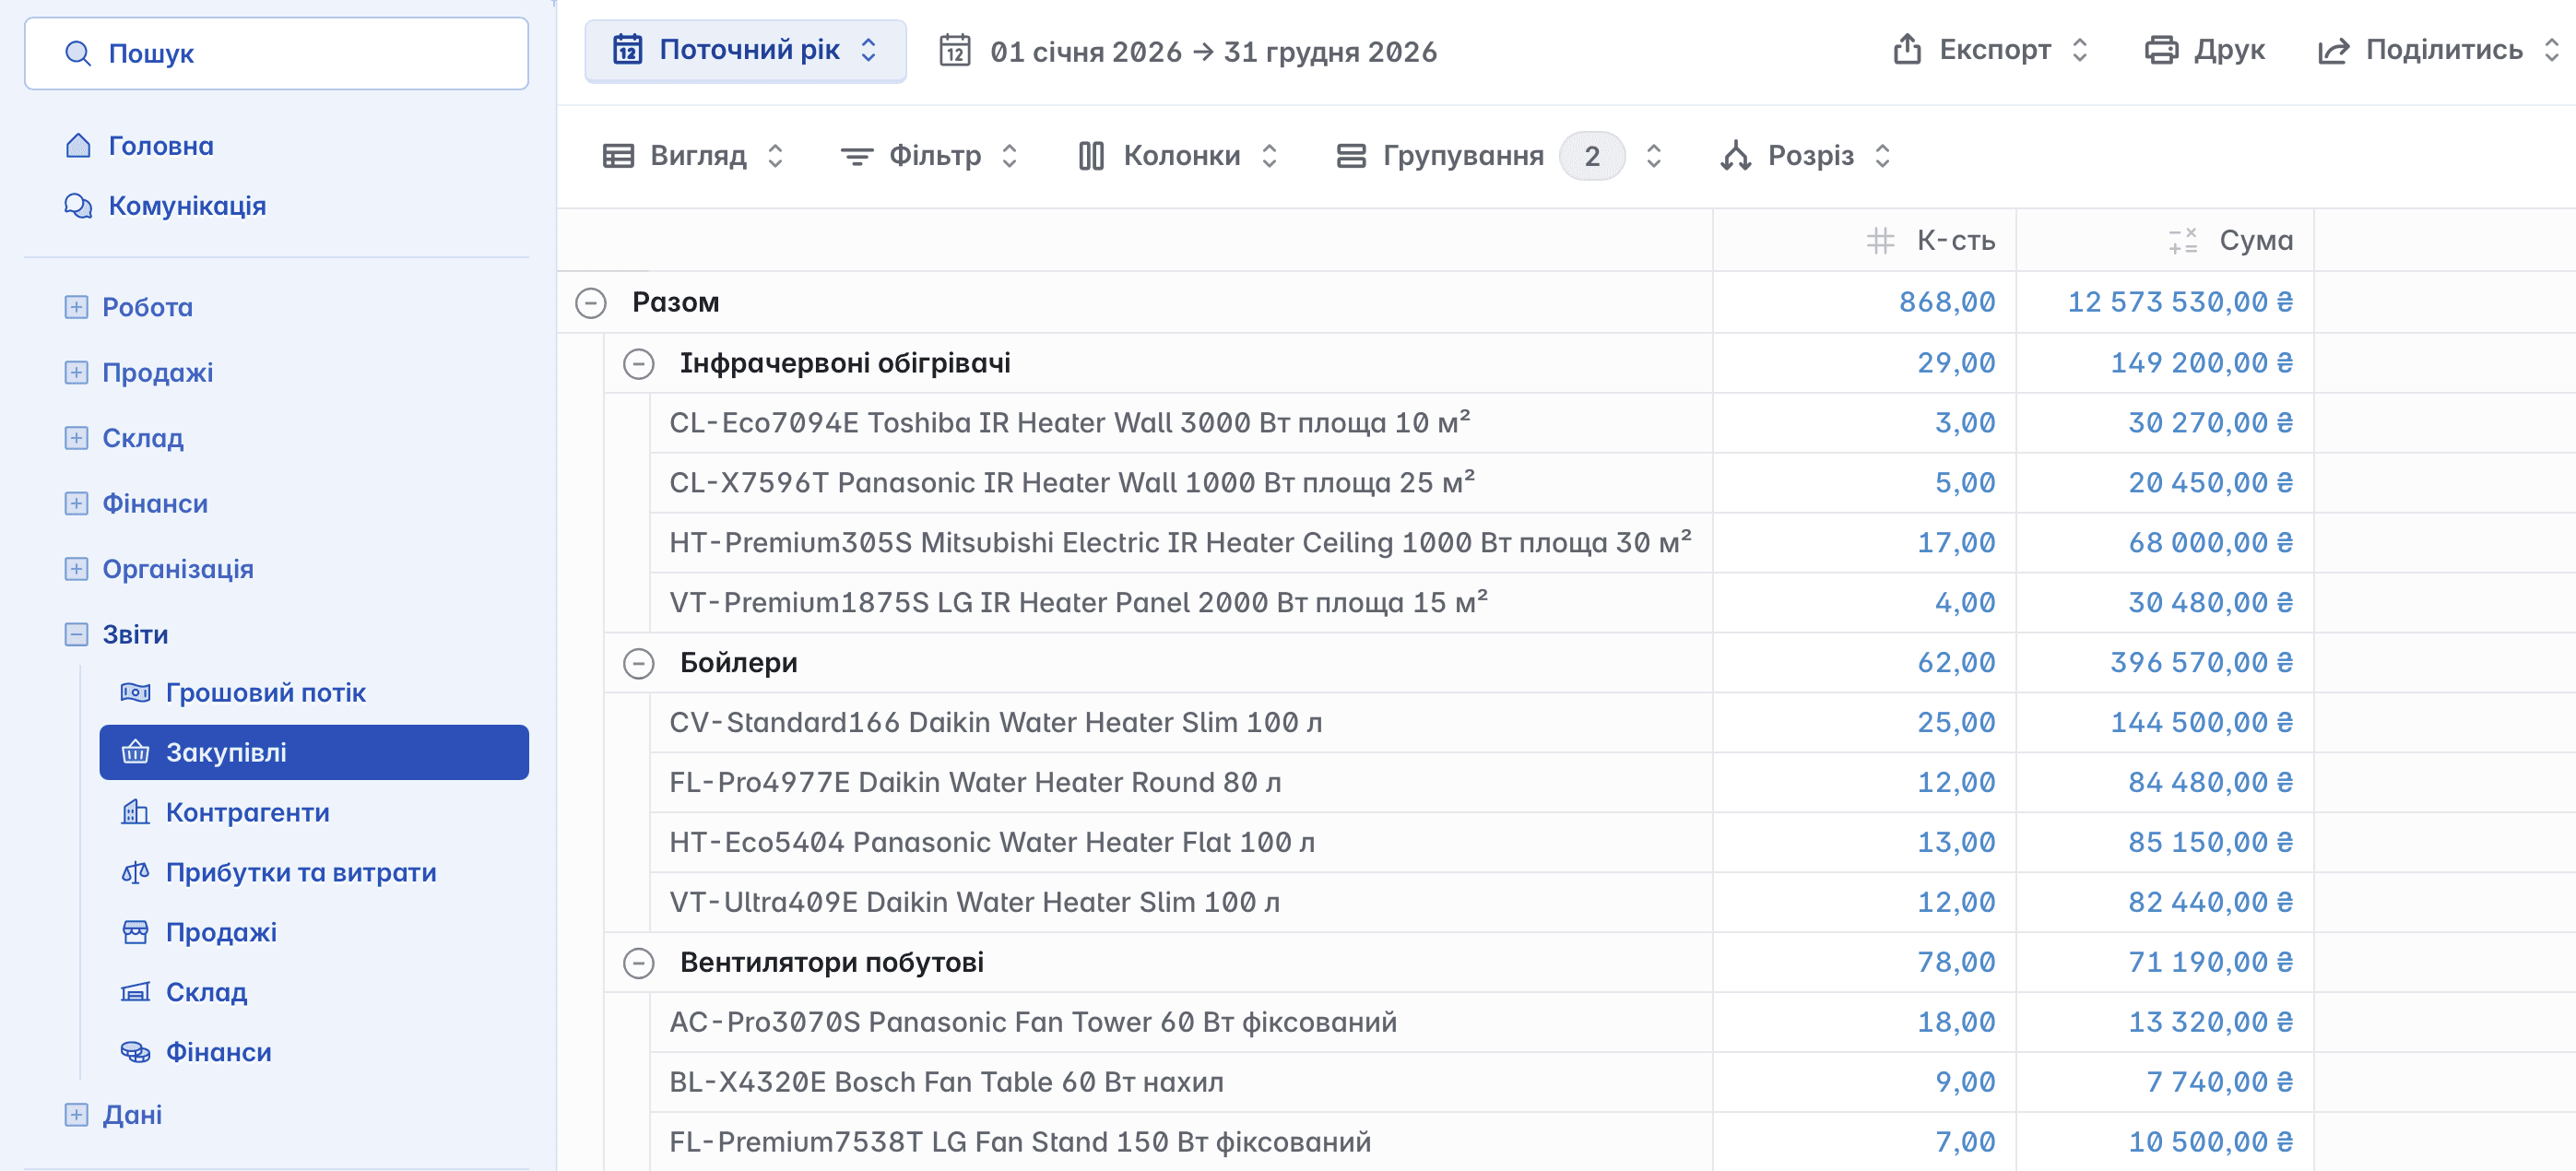Click the Головна home icon
This screenshot has height=1171, width=2576.
tap(78, 146)
